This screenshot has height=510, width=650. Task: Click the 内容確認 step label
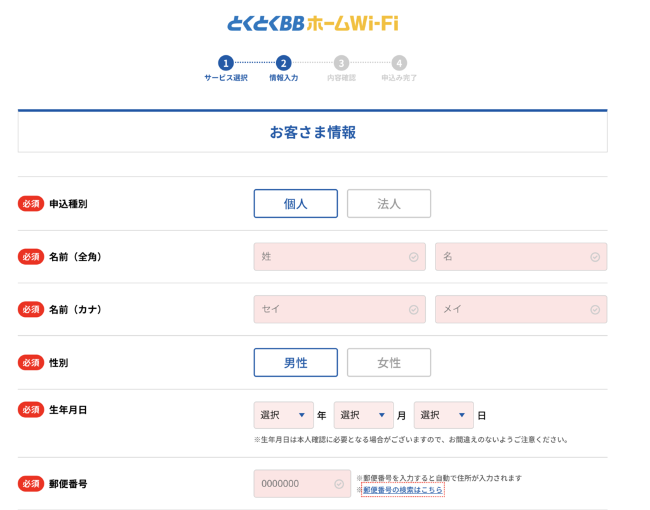(341, 78)
